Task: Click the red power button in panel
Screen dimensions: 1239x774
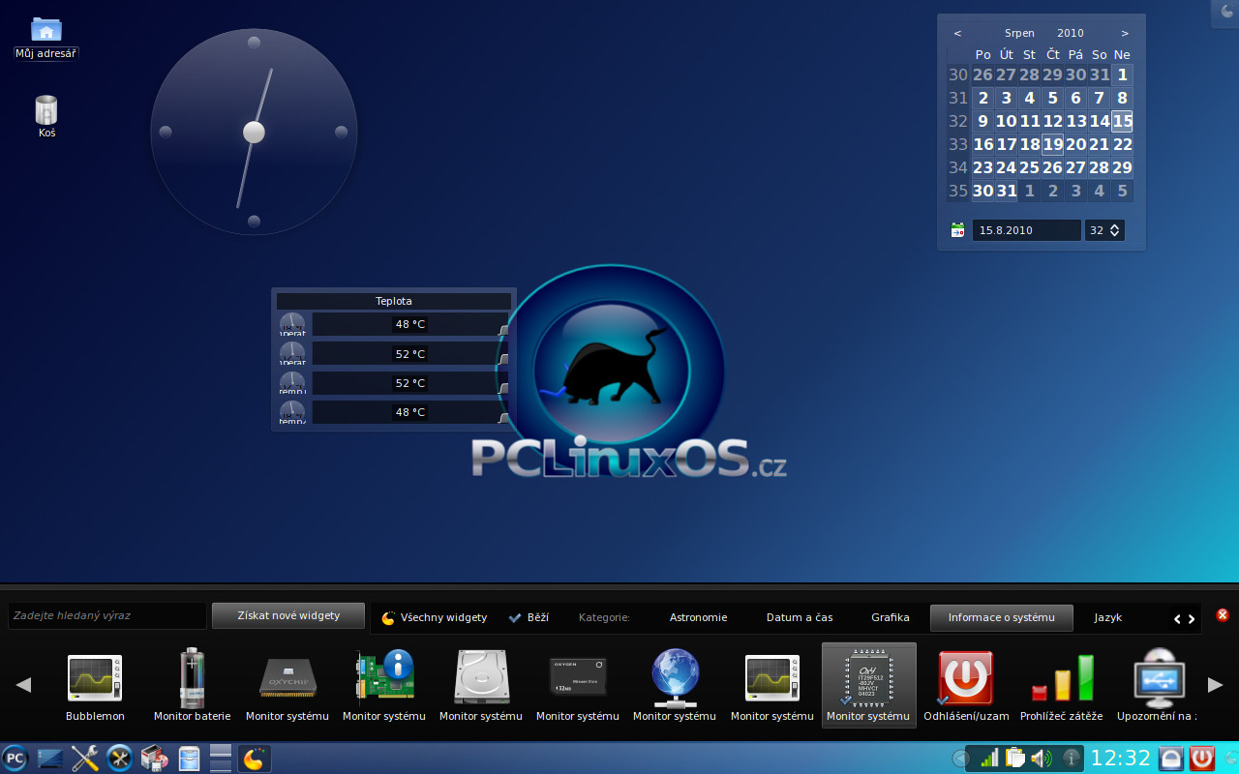Action: 1202,759
